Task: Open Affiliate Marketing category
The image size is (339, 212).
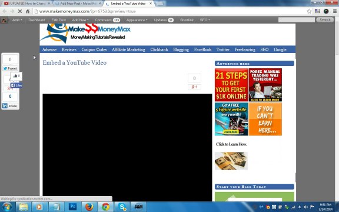Action: click(x=128, y=49)
